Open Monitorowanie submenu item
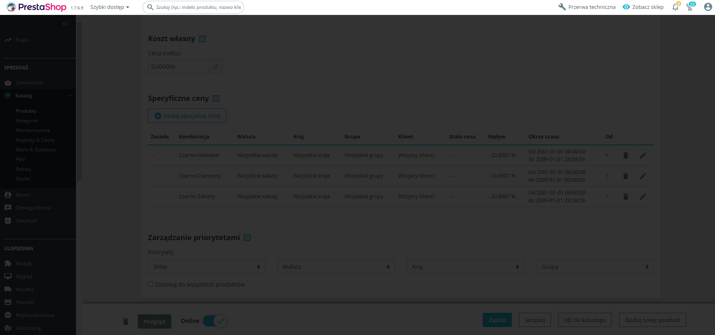 tap(33, 130)
